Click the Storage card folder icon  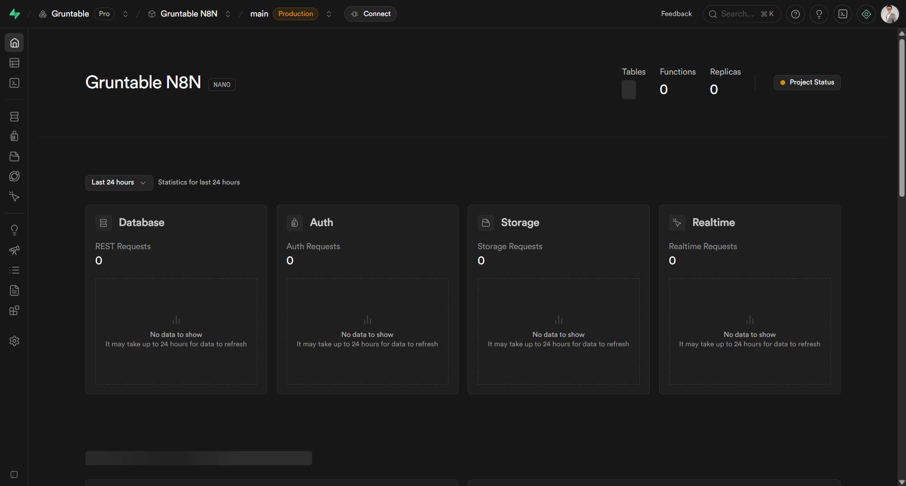click(x=486, y=223)
